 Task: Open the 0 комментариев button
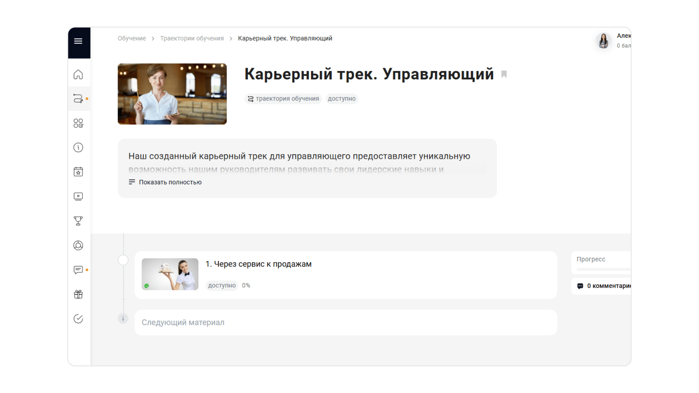(x=601, y=286)
